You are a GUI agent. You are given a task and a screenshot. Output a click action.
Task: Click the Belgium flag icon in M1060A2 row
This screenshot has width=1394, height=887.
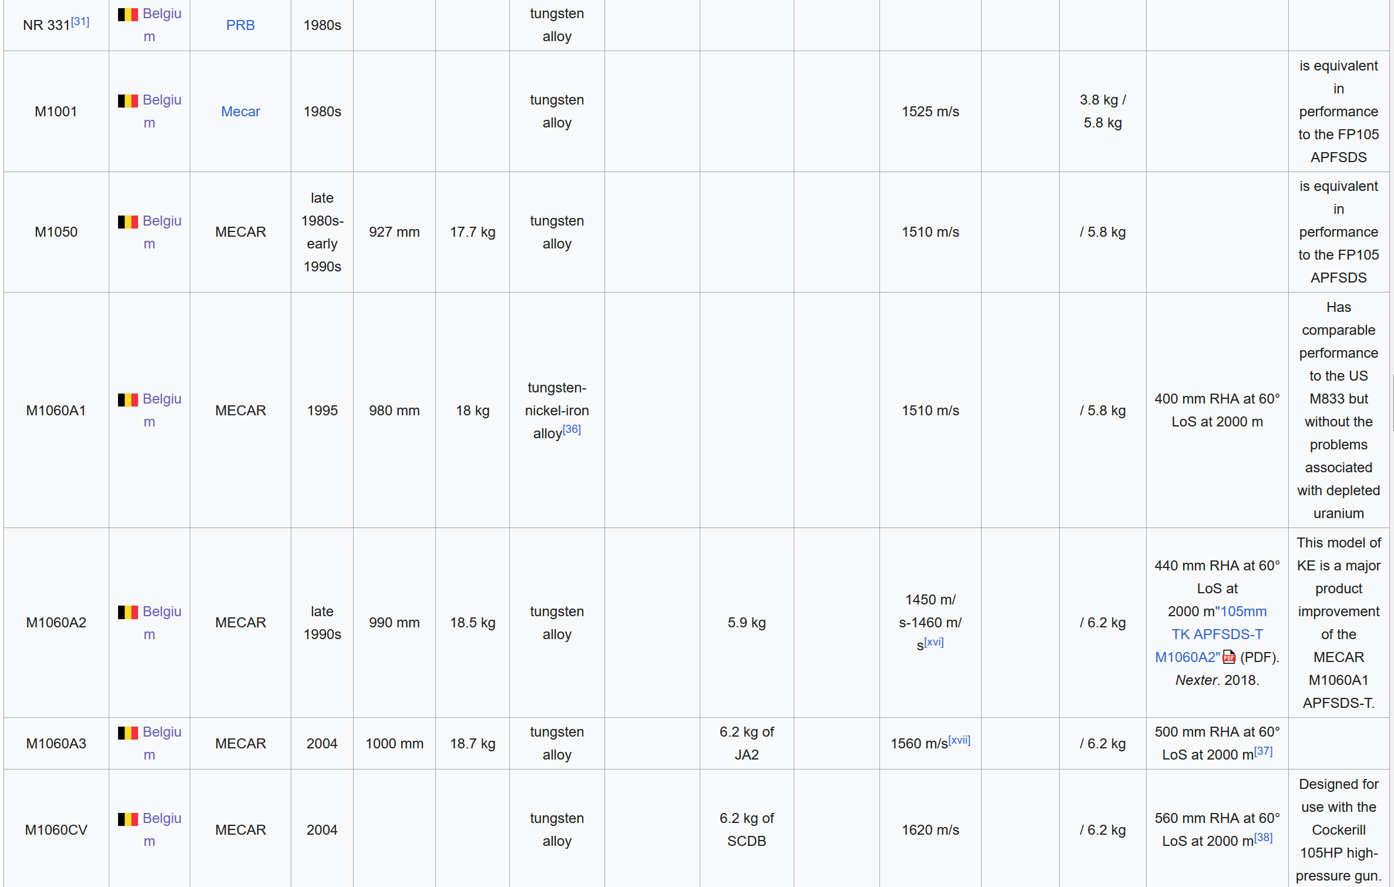[127, 612]
